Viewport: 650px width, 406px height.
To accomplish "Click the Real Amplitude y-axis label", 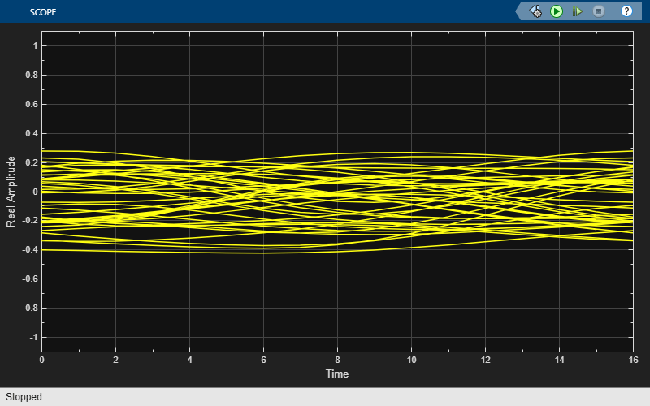I will 11,192.
